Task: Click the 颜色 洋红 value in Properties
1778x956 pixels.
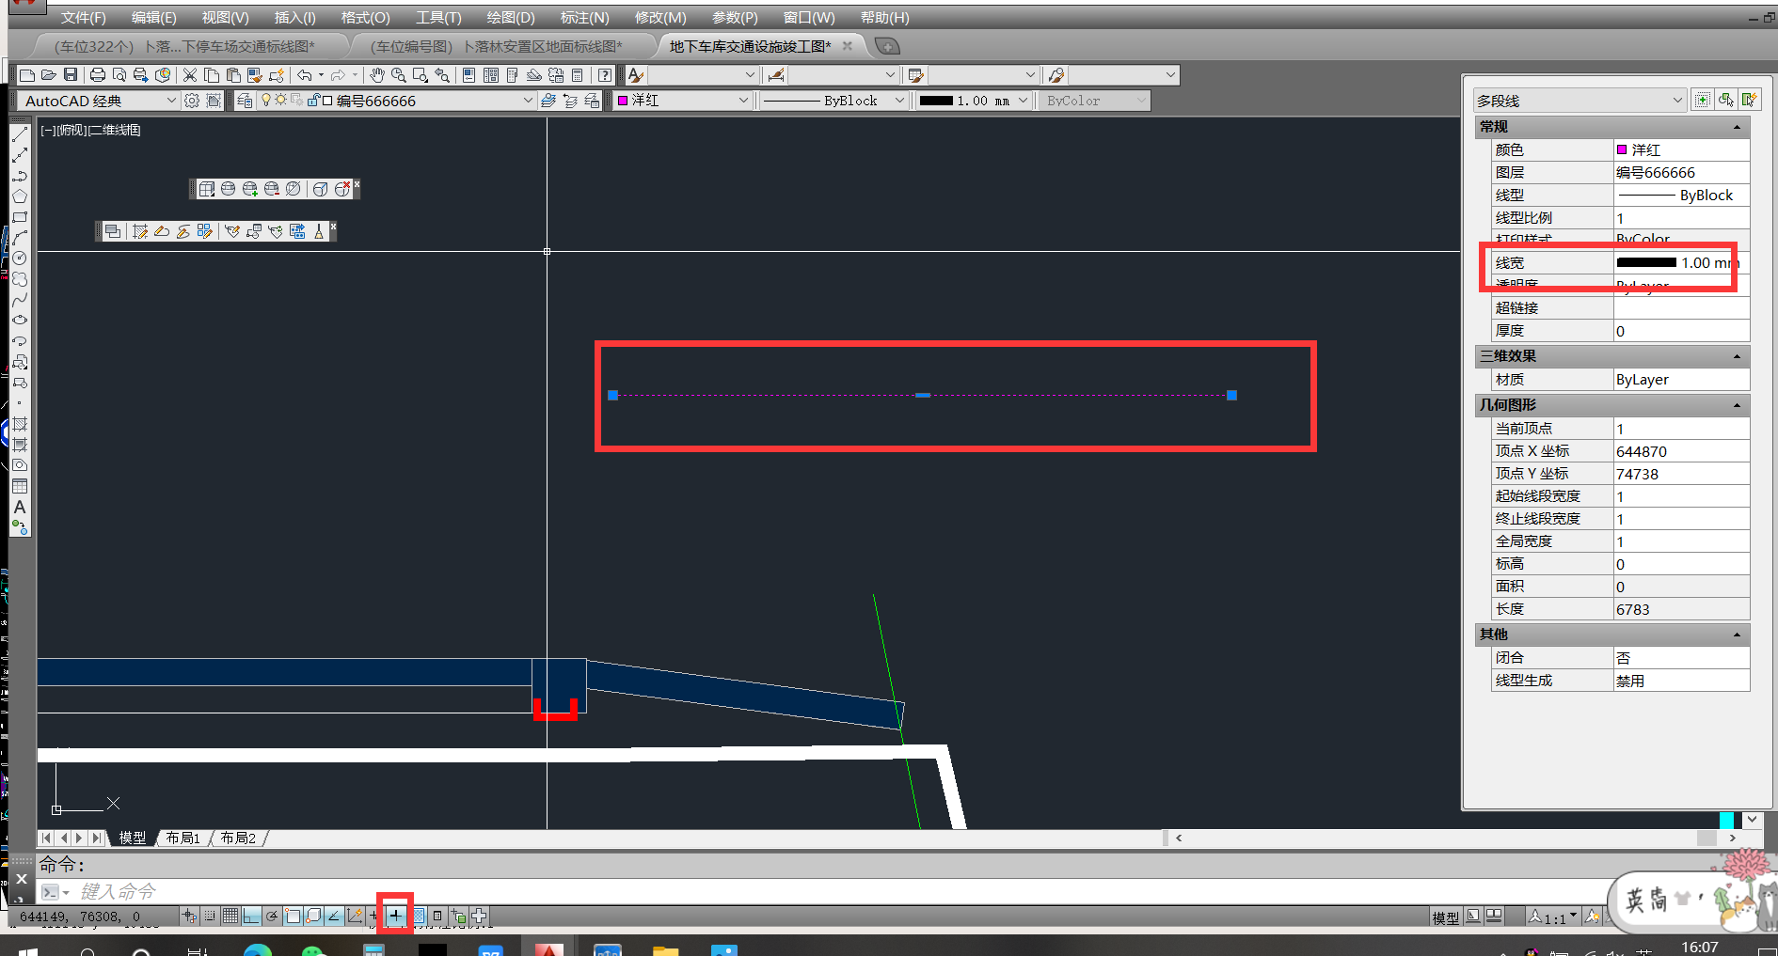Action: pyautogui.click(x=1681, y=149)
